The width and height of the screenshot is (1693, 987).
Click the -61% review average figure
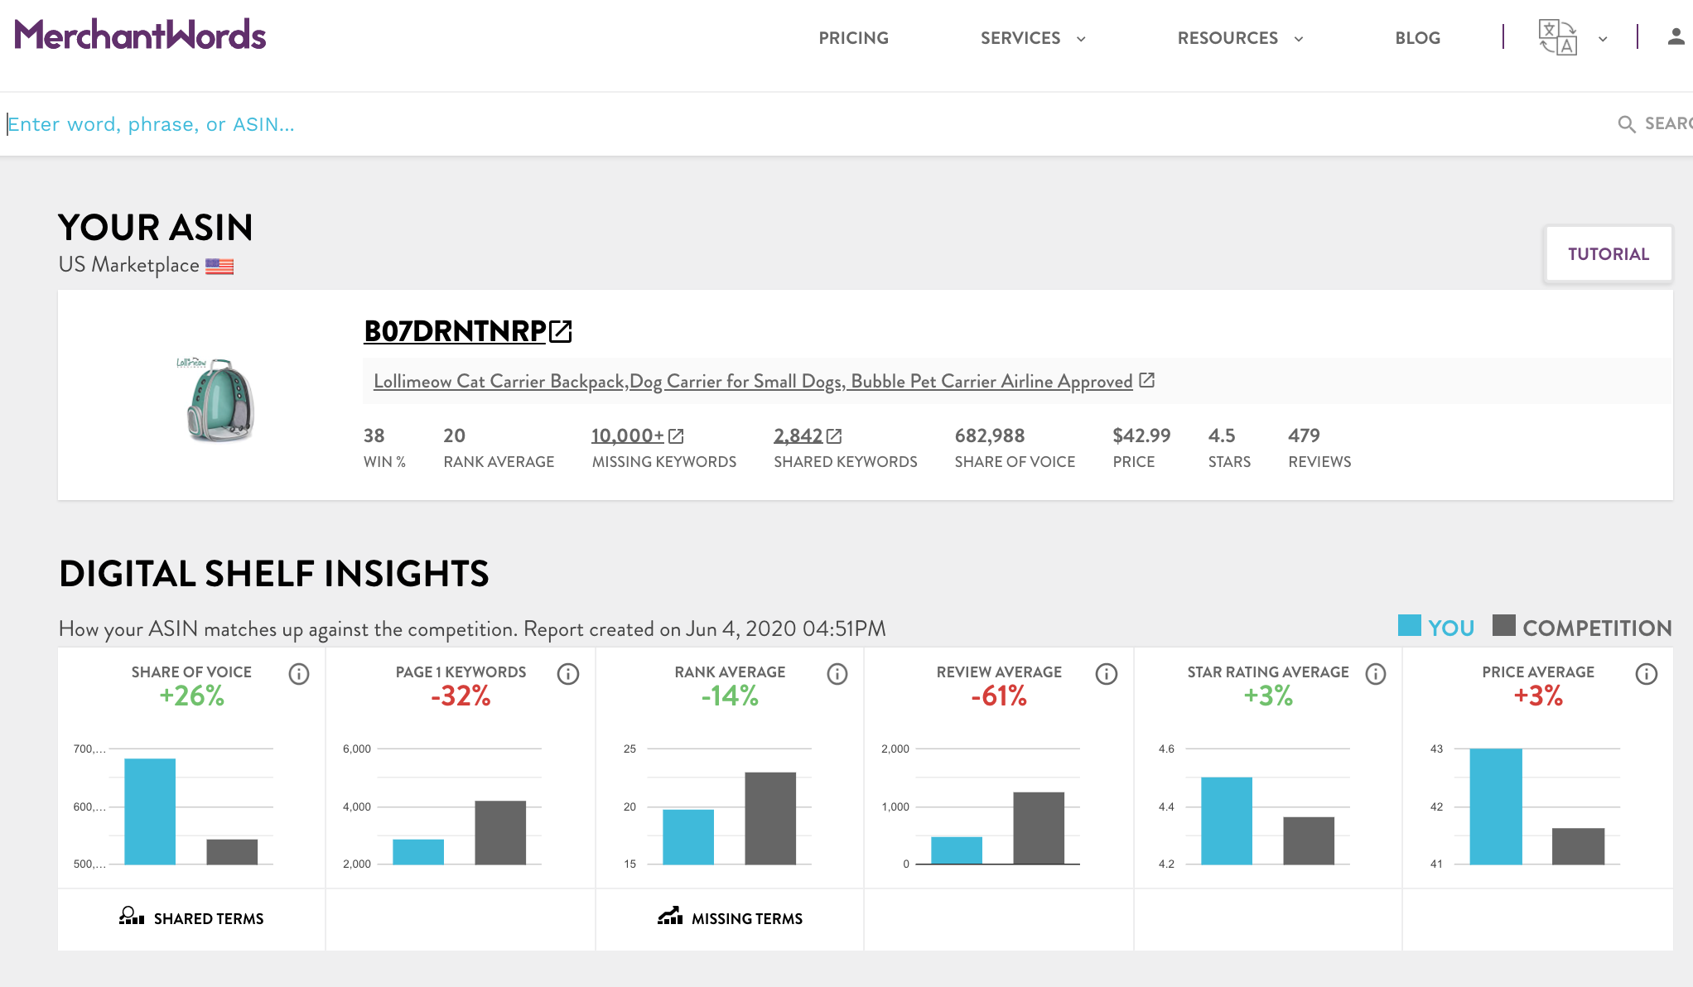point(999,696)
